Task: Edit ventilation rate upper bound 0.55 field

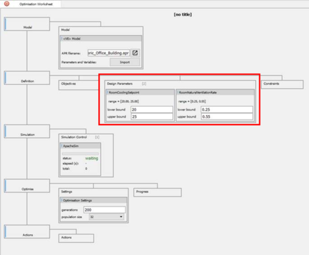Action: coord(227,116)
